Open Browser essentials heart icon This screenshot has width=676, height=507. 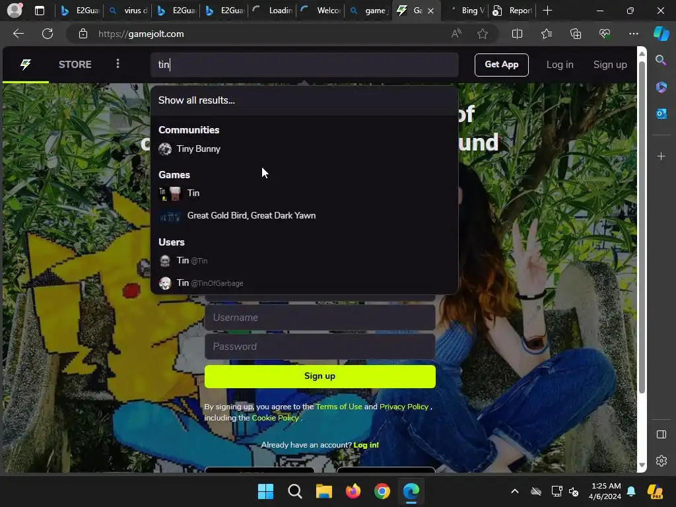pyautogui.click(x=605, y=34)
